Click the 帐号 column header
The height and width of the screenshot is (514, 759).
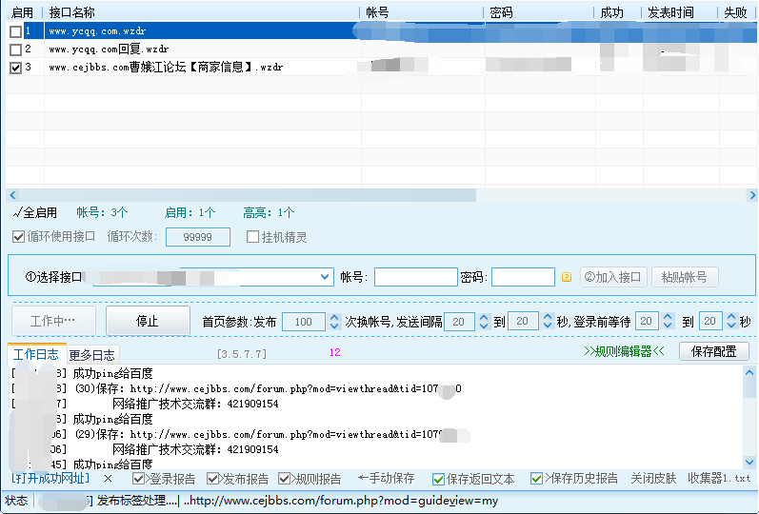(x=422, y=12)
